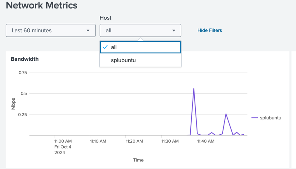This screenshot has height=169, width=296.
Task: Open the Last 60 minutes time range picker
Action: [50, 30]
